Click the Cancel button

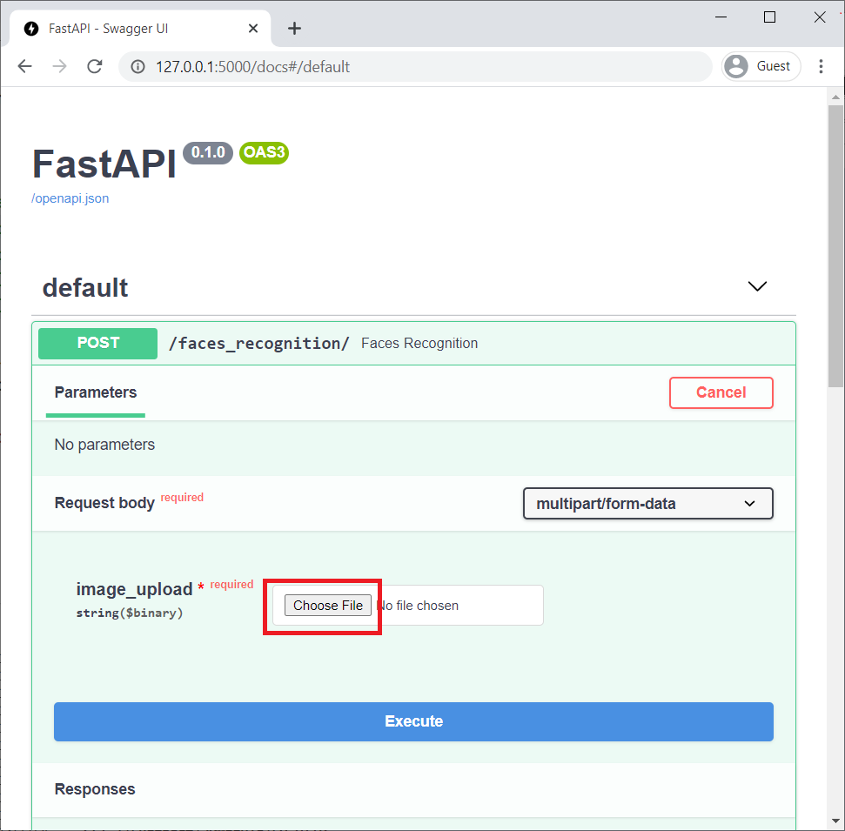click(x=721, y=392)
